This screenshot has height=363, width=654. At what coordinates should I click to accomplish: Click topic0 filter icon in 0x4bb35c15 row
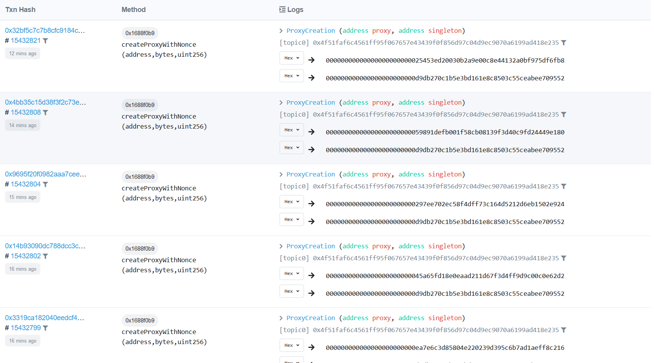click(x=564, y=115)
